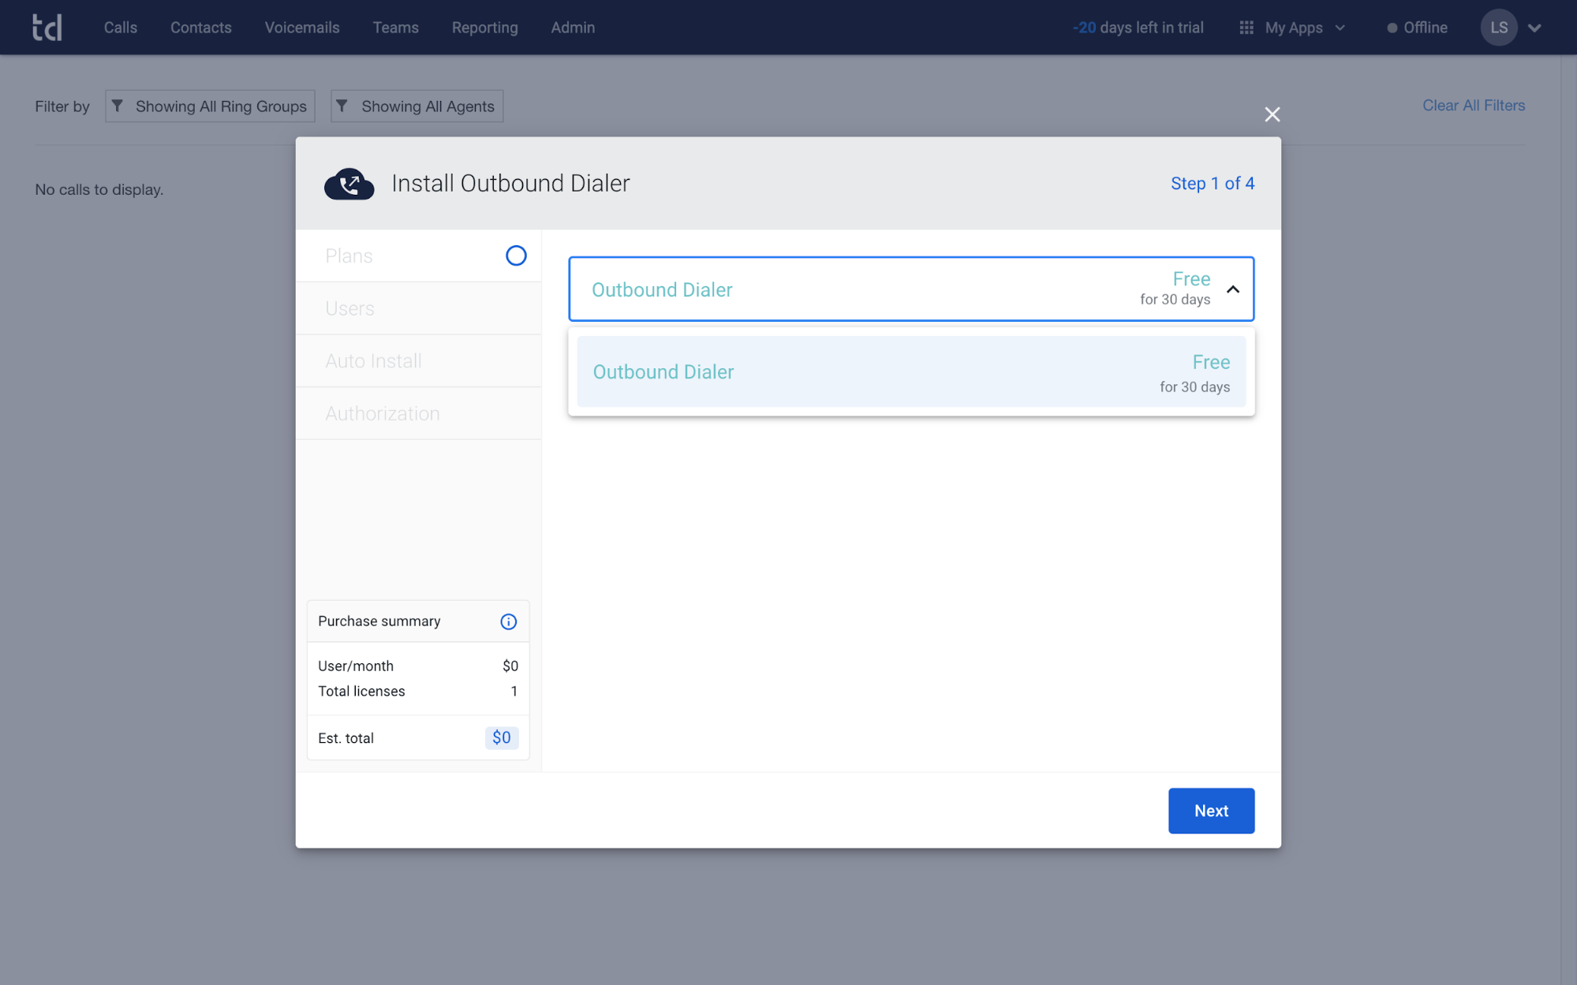This screenshot has width=1577, height=985.
Task: Collapse the Outbound Dialer plan dropdown
Action: pos(911,289)
